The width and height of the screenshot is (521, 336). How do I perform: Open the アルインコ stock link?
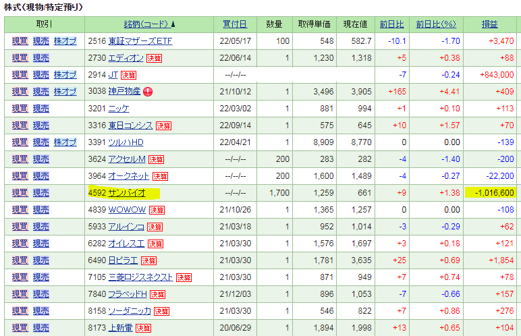(126, 227)
